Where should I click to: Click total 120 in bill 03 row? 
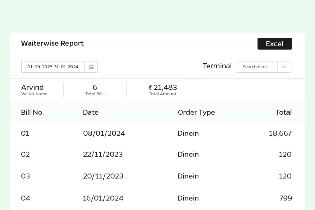tap(285, 176)
